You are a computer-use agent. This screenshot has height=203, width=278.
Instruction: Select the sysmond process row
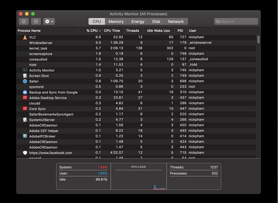click(136, 87)
